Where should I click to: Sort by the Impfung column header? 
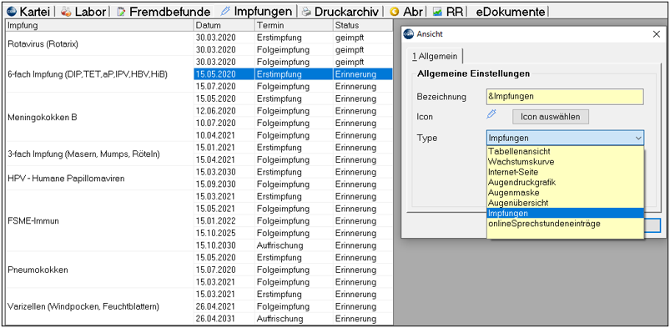pos(99,25)
